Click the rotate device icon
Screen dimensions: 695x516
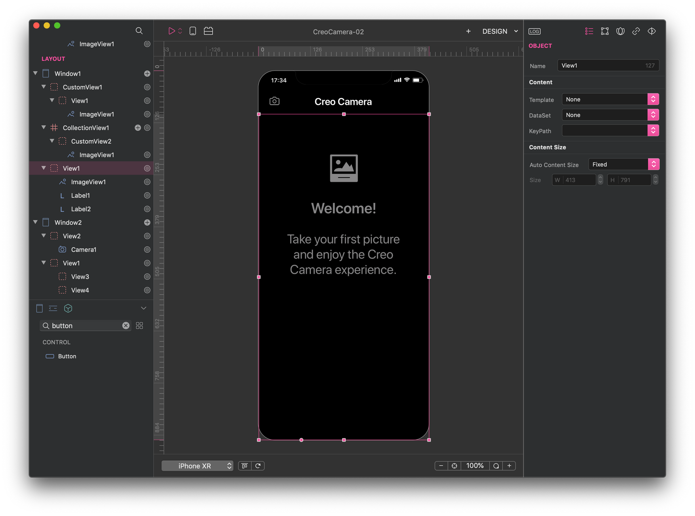pos(258,466)
